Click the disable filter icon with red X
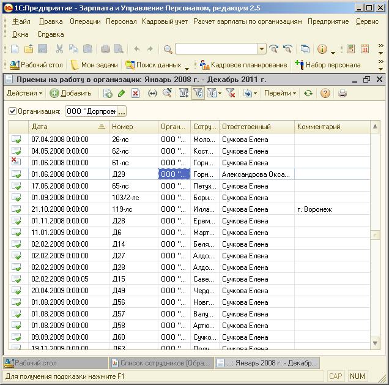 coord(231,93)
